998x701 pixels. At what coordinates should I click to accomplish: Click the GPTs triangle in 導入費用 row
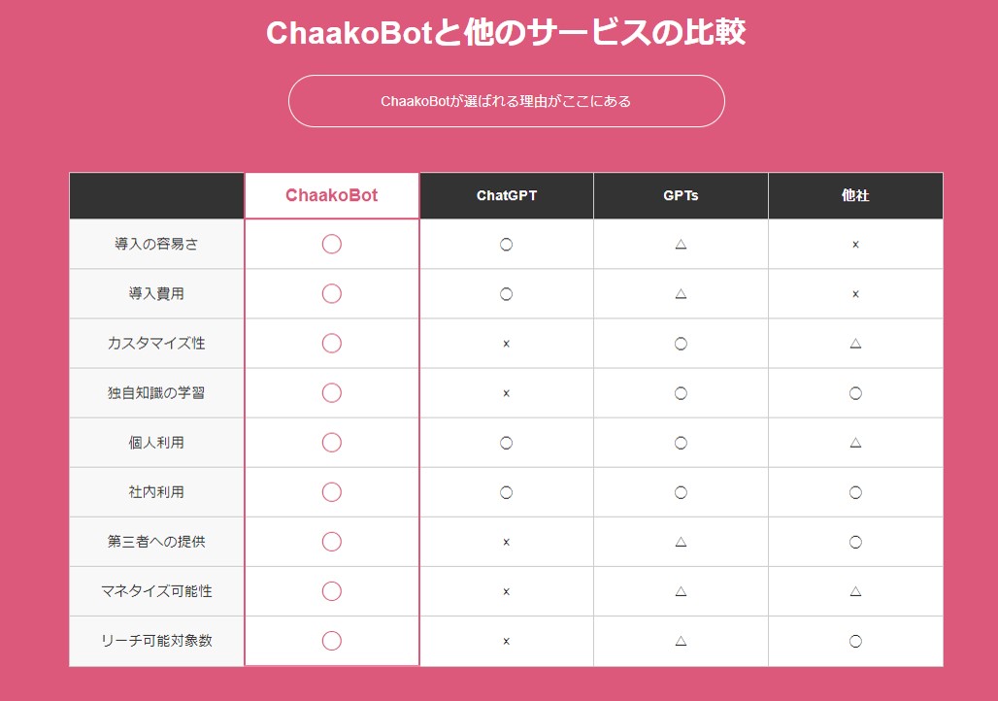pos(681,293)
